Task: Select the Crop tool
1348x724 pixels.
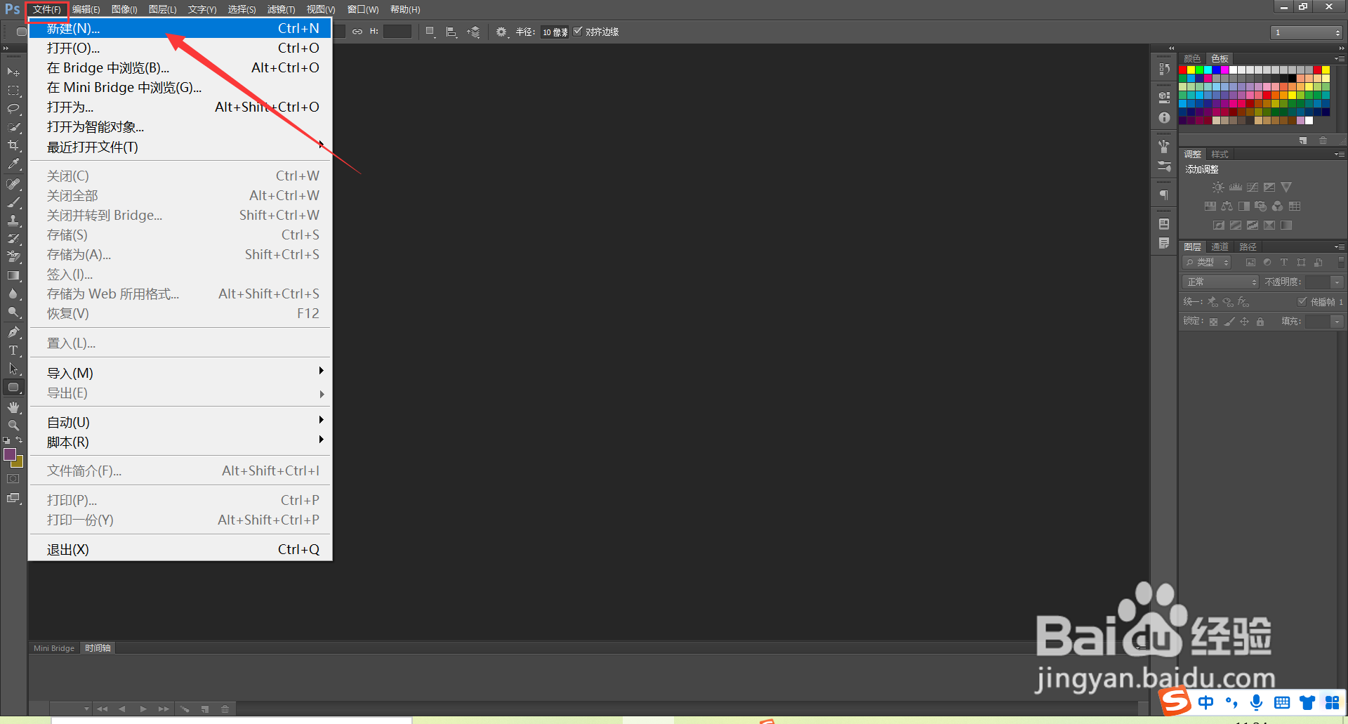Action: 13,145
